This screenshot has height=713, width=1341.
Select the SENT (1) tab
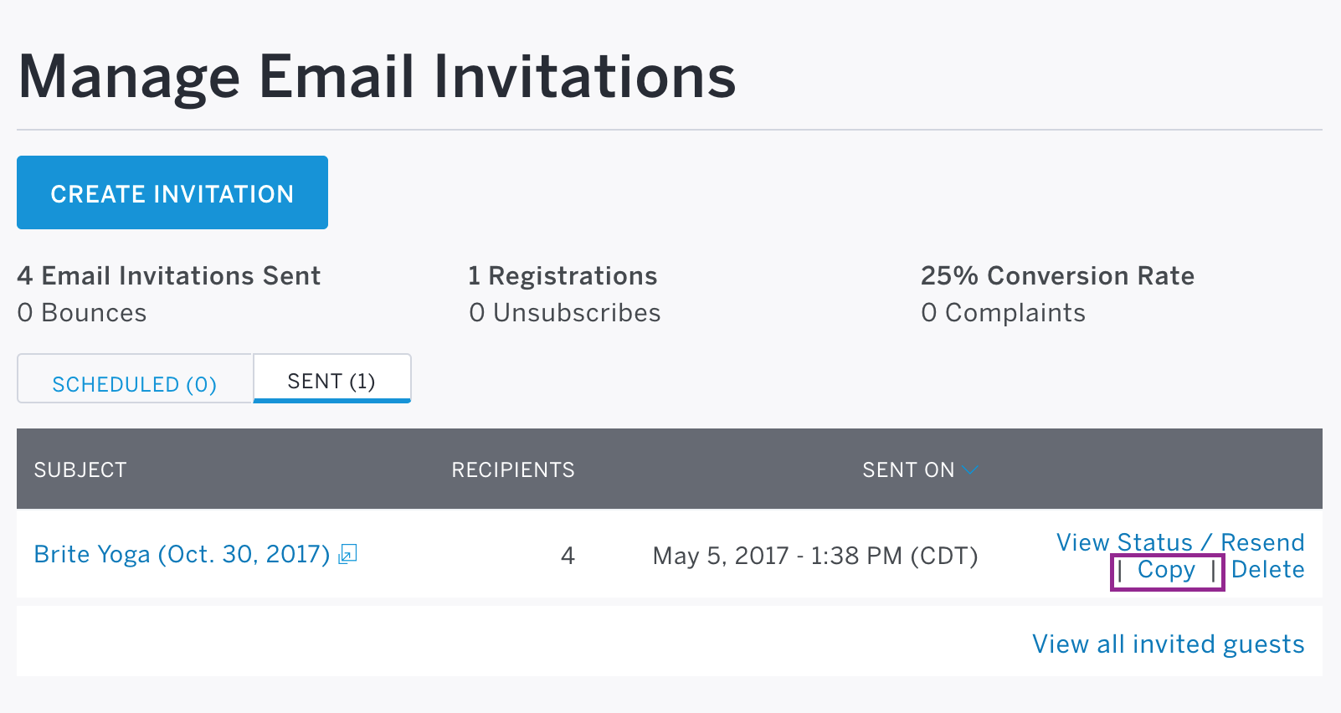tap(331, 378)
